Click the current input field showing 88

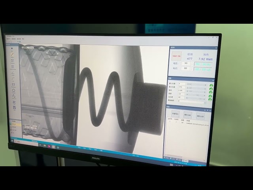coord(185,68)
